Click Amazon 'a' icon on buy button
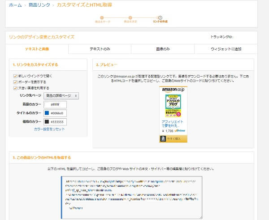The image size is (269, 220). point(163,139)
